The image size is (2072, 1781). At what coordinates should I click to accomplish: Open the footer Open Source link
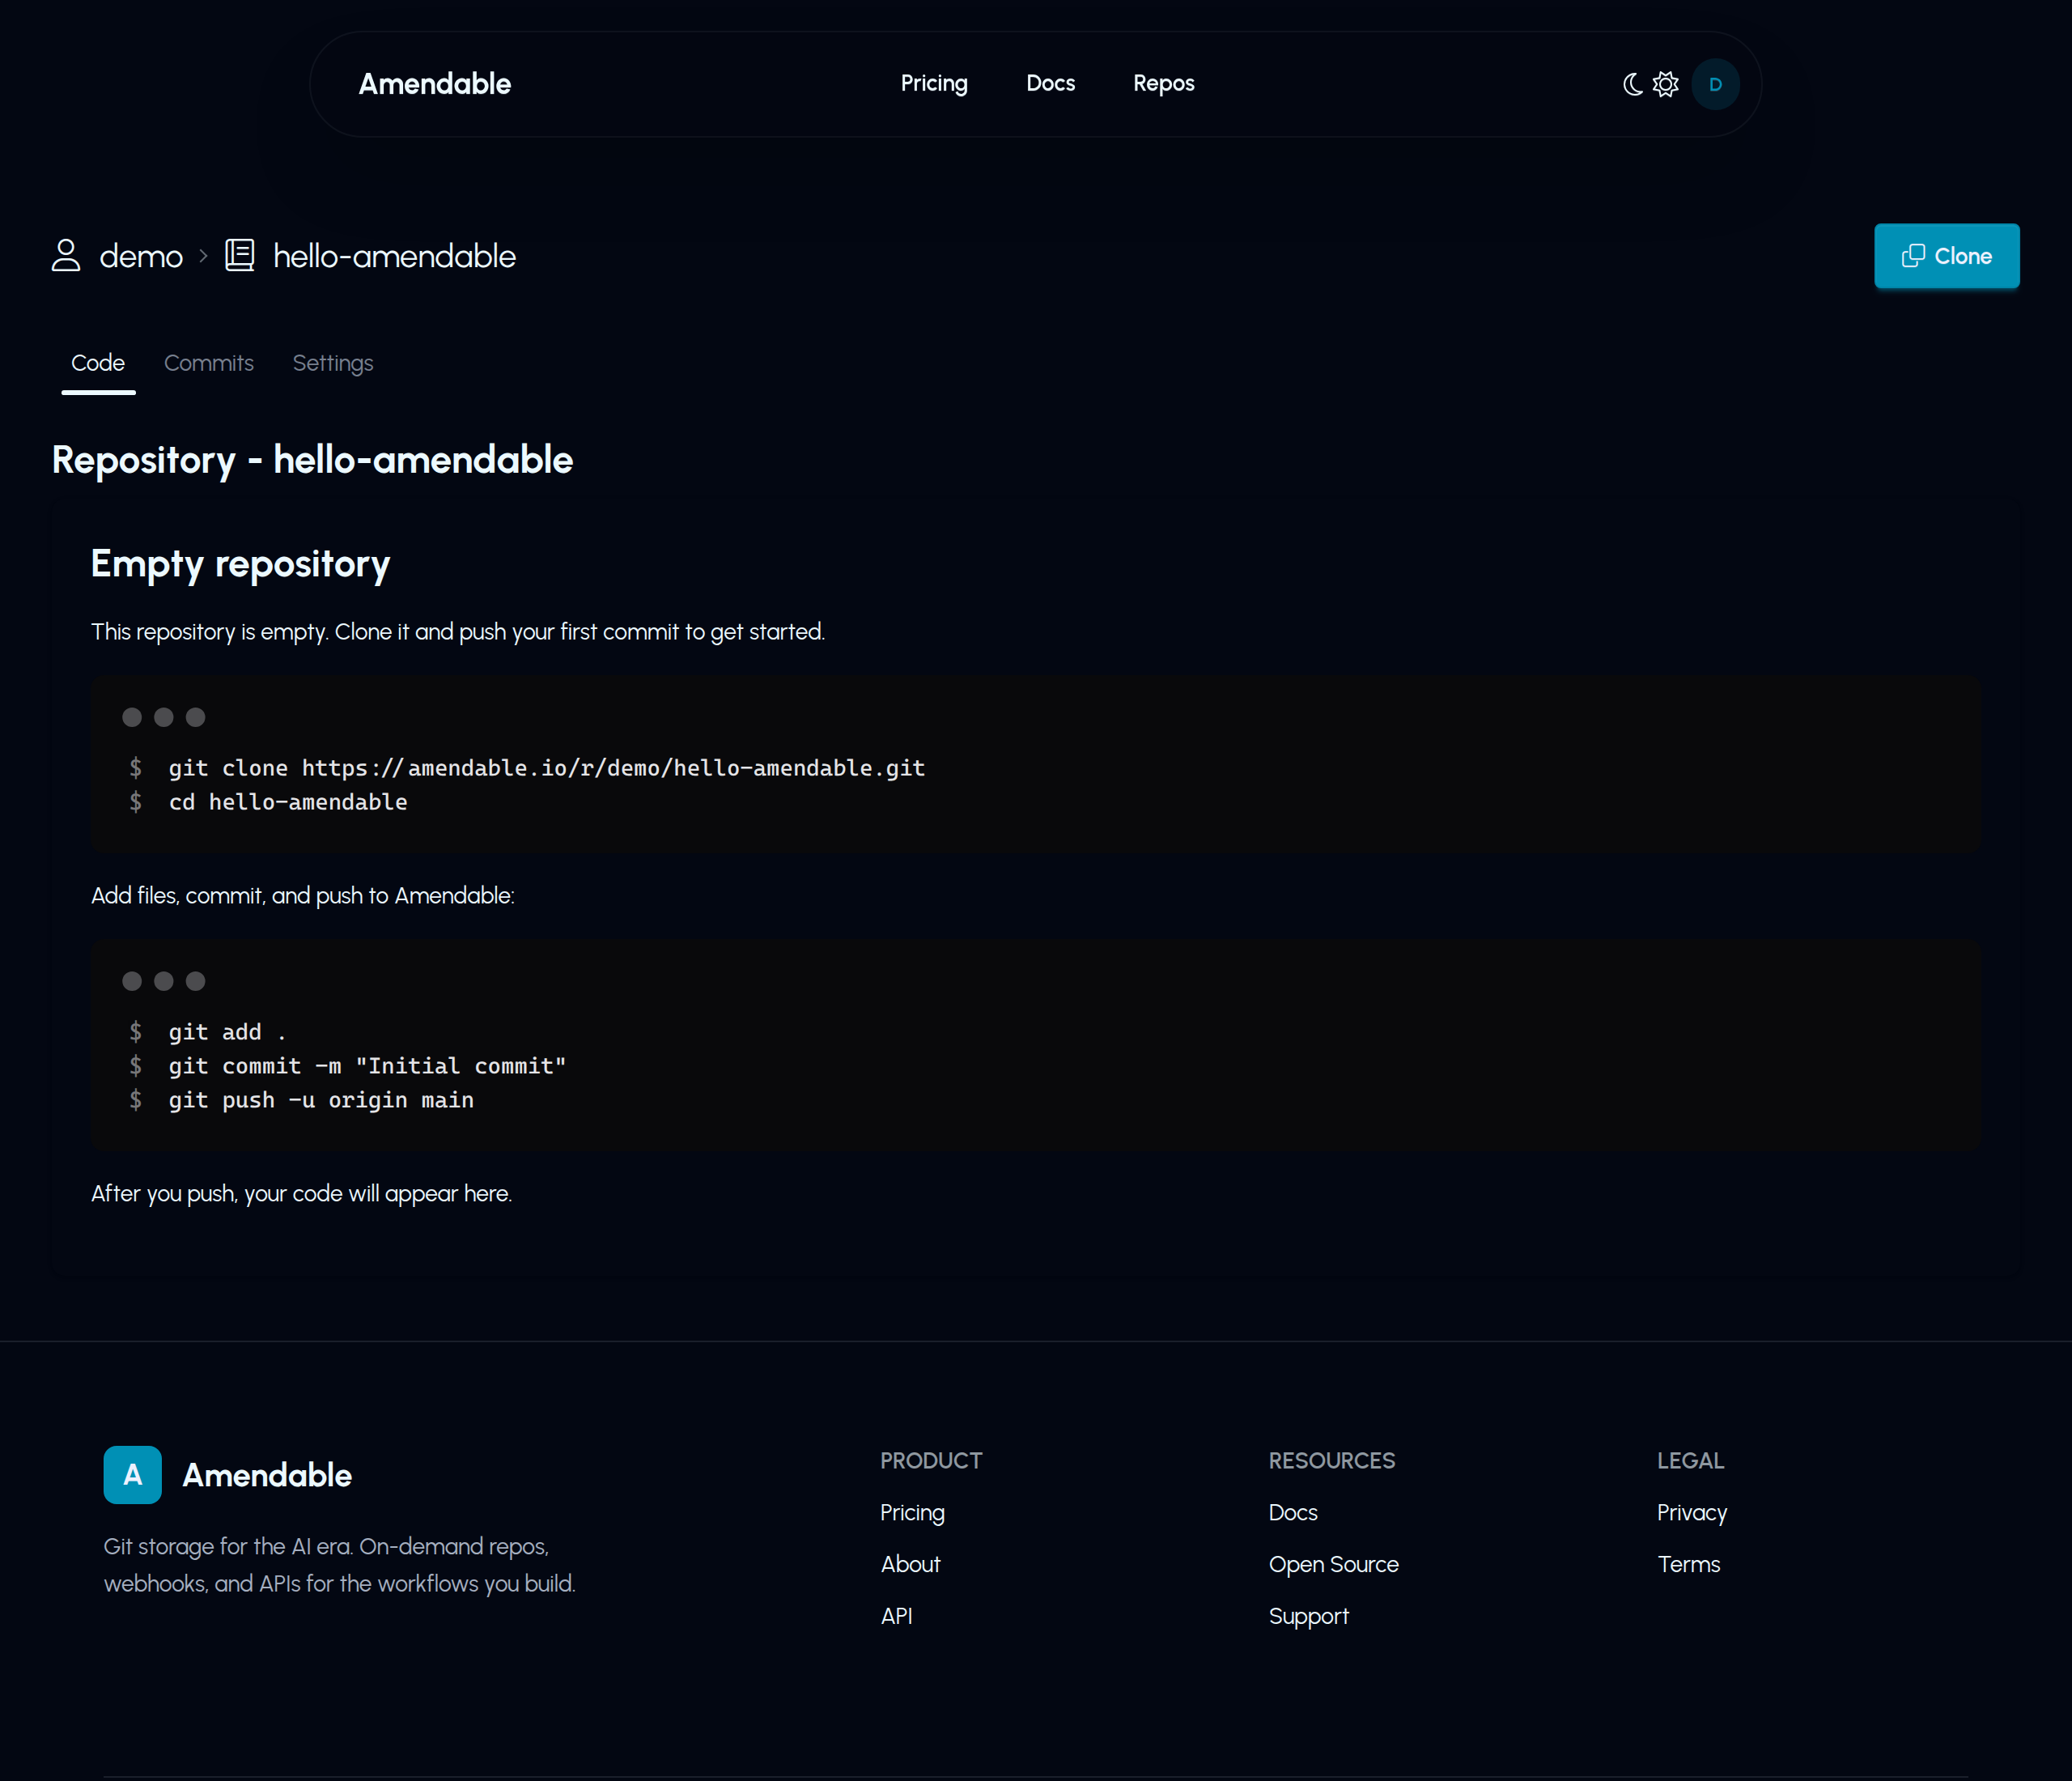tap(1333, 1564)
